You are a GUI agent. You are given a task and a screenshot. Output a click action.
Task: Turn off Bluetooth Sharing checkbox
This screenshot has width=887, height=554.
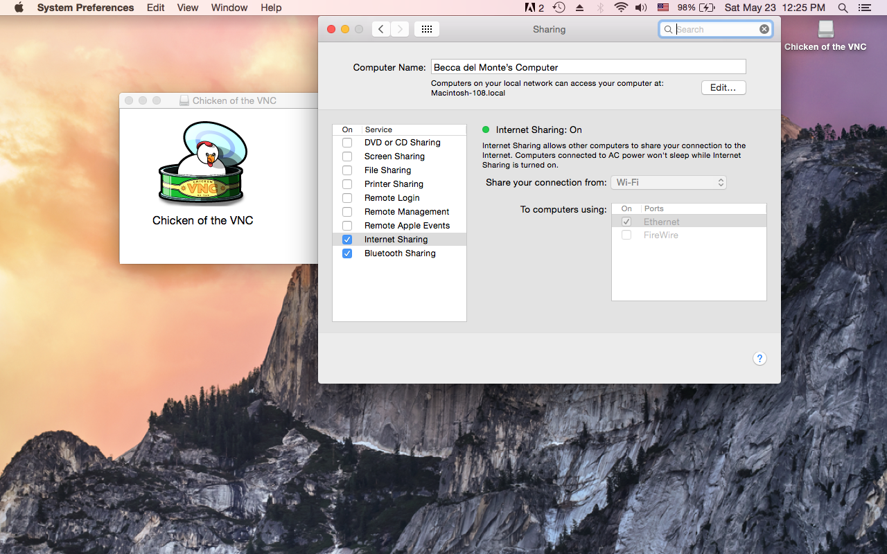[x=347, y=253]
